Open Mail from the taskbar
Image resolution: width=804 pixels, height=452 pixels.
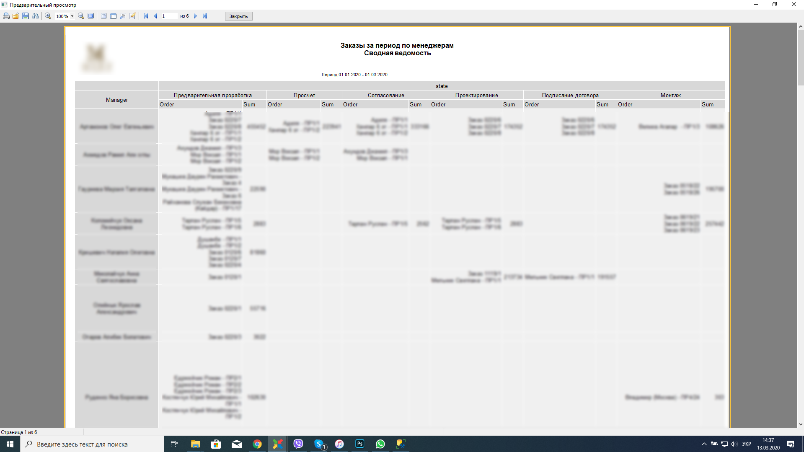click(236, 444)
